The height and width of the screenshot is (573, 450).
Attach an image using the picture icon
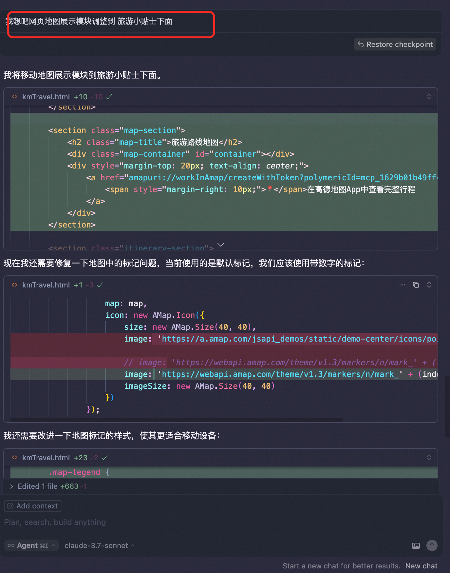[416, 545]
